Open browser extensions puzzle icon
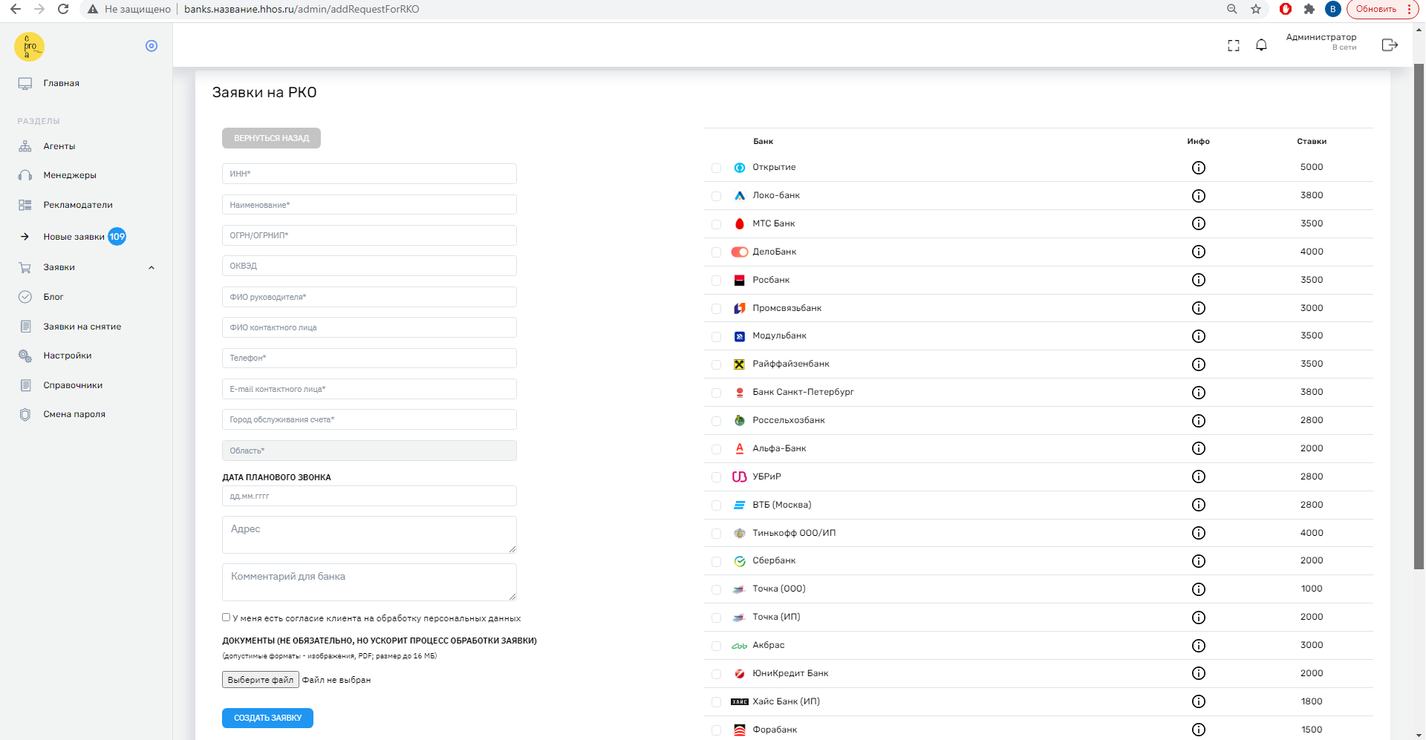This screenshot has height=740, width=1426. (1309, 9)
